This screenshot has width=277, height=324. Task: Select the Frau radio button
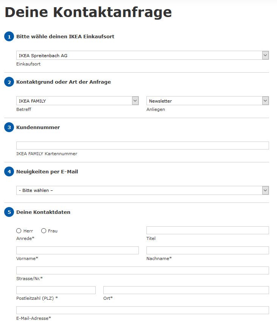[x=44, y=231]
